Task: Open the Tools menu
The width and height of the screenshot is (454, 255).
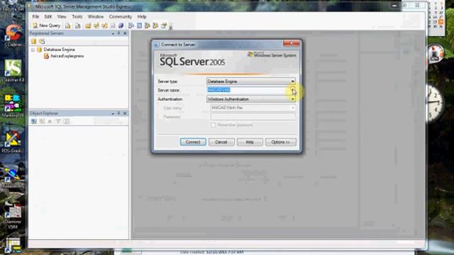Action: (x=77, y=16)
